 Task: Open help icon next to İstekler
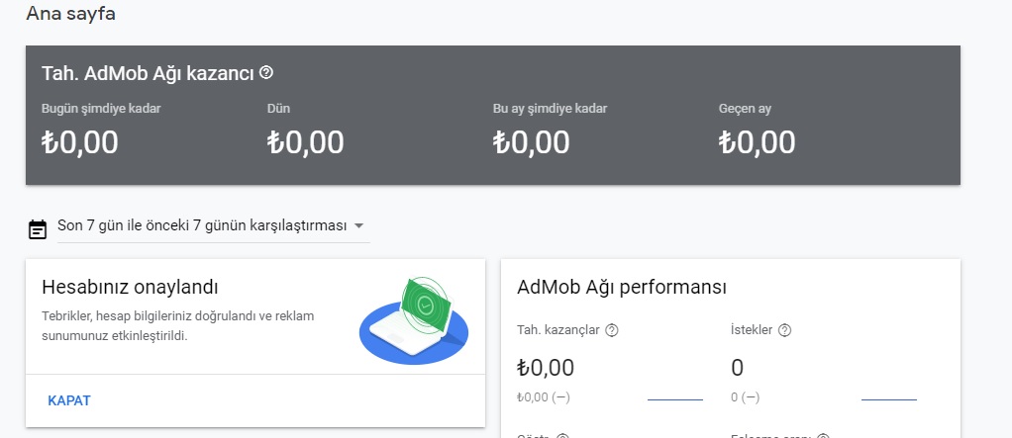tap(785, 330)
